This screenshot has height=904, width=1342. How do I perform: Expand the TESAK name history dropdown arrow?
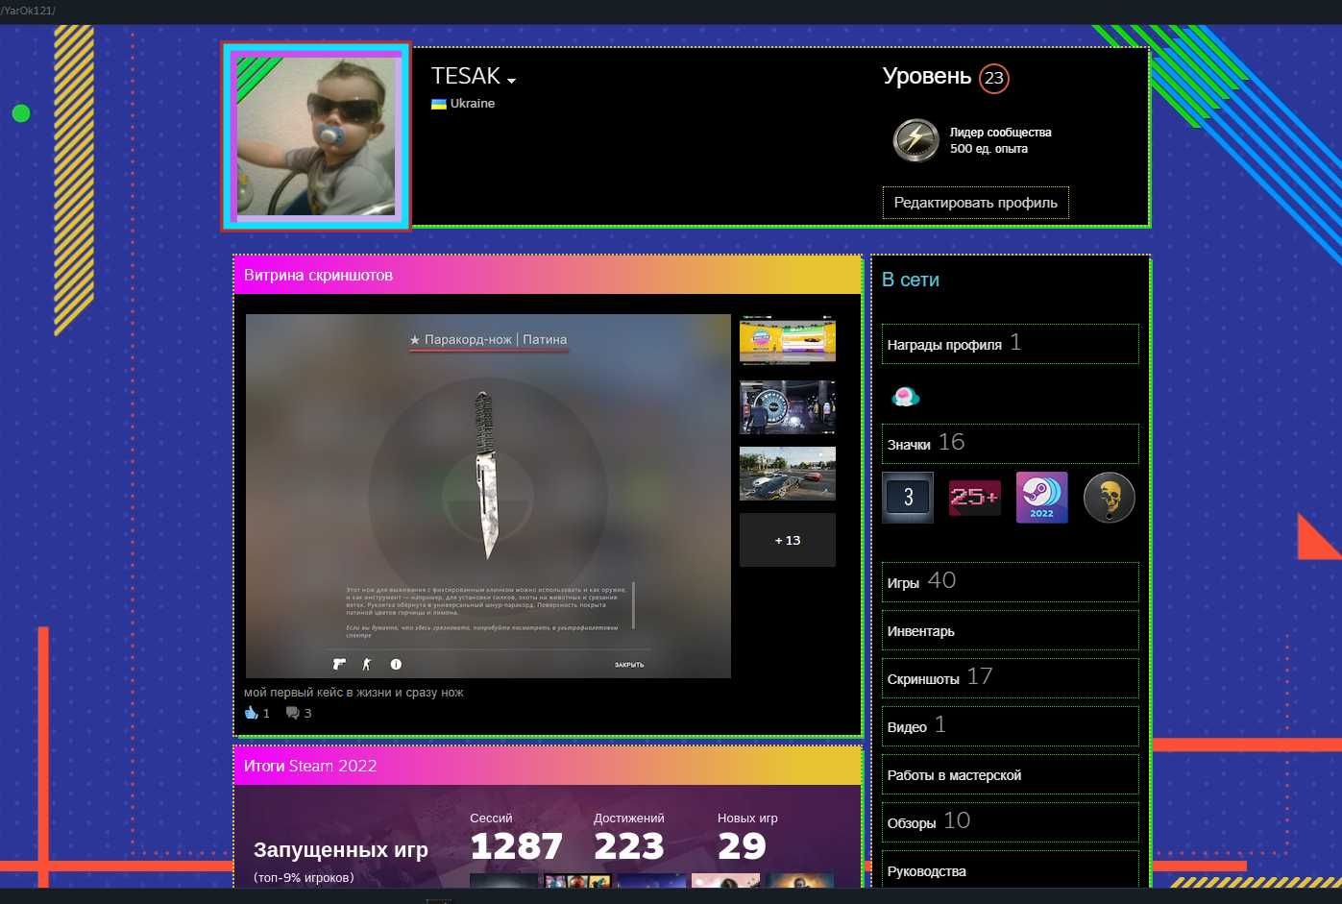tap(512, 81)
